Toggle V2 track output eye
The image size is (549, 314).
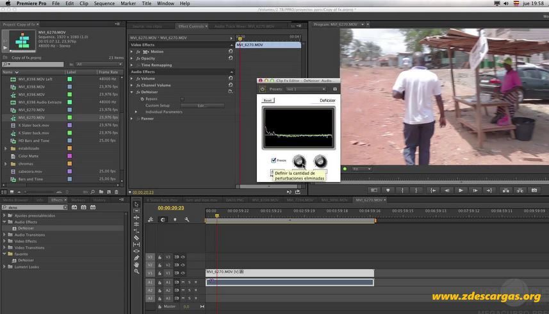[183, 265]
